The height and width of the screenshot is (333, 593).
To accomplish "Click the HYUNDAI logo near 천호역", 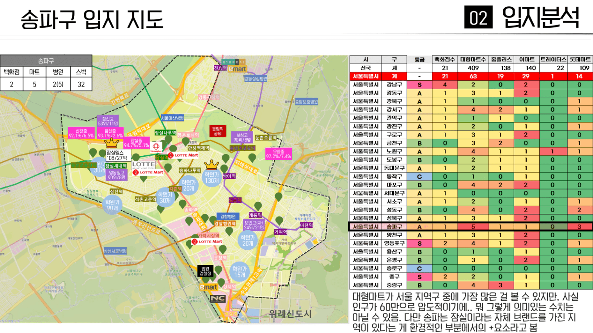I will point(233,62).
